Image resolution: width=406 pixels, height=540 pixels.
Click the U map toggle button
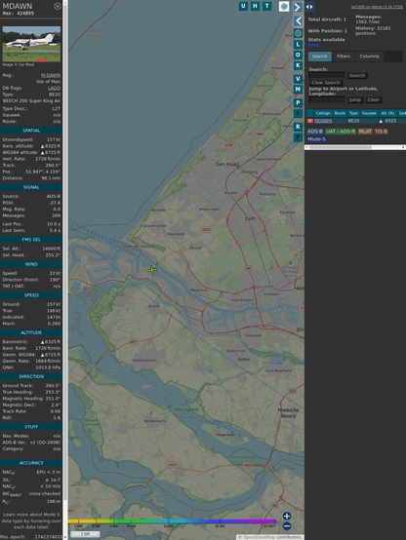click(243, 6)
